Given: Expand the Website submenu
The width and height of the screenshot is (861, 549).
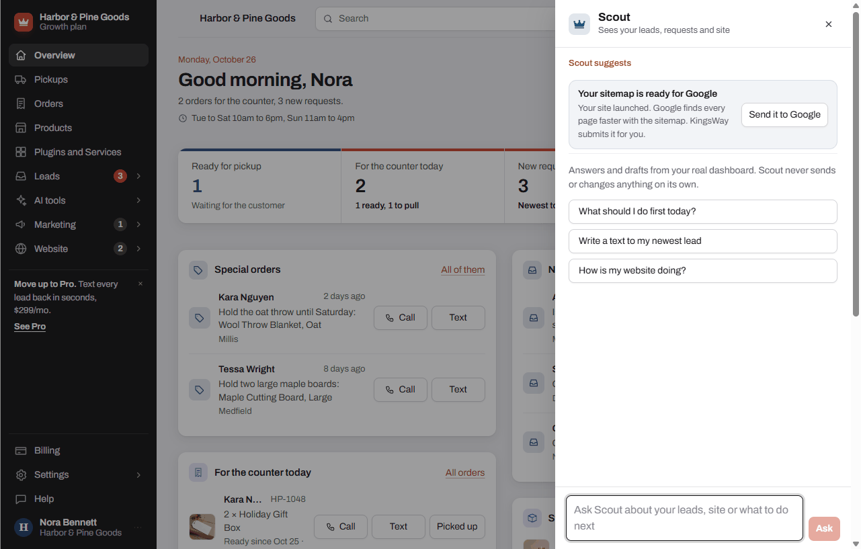Looking at the screenshot, I should [138, 249].
